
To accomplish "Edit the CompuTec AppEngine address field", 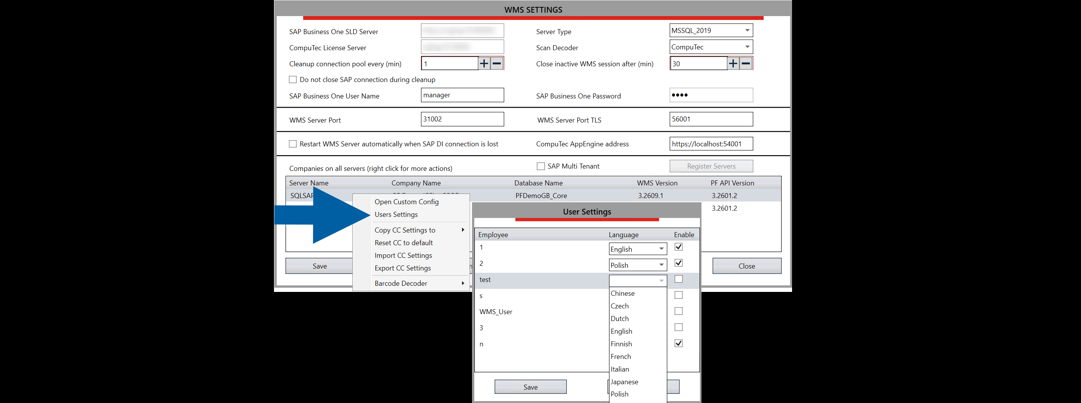I will coord(711,144).
